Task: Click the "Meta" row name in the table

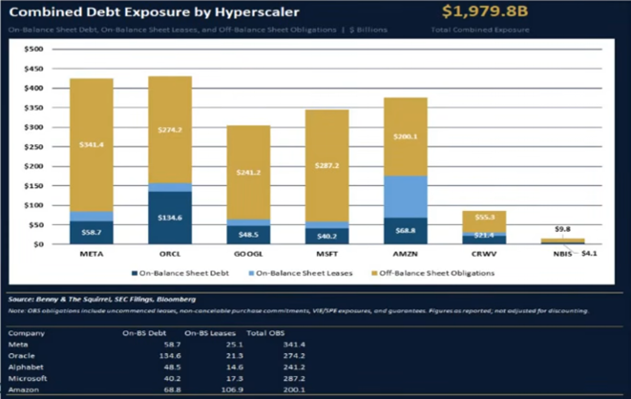Action: coord(18,345)
